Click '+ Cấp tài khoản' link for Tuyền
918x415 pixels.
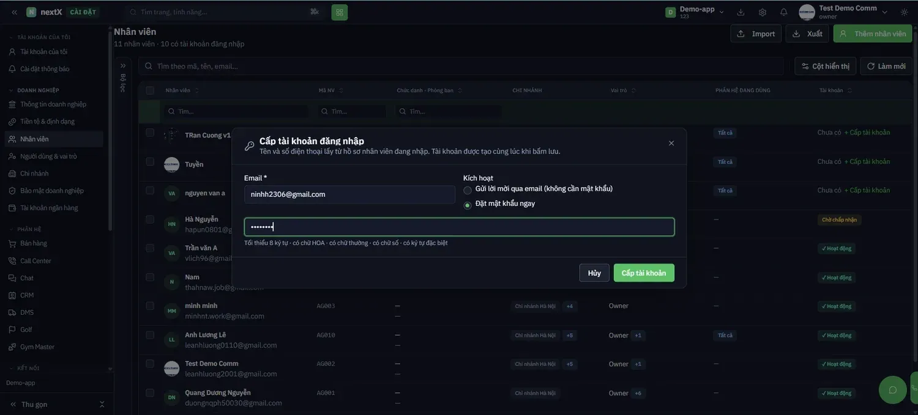867,162
